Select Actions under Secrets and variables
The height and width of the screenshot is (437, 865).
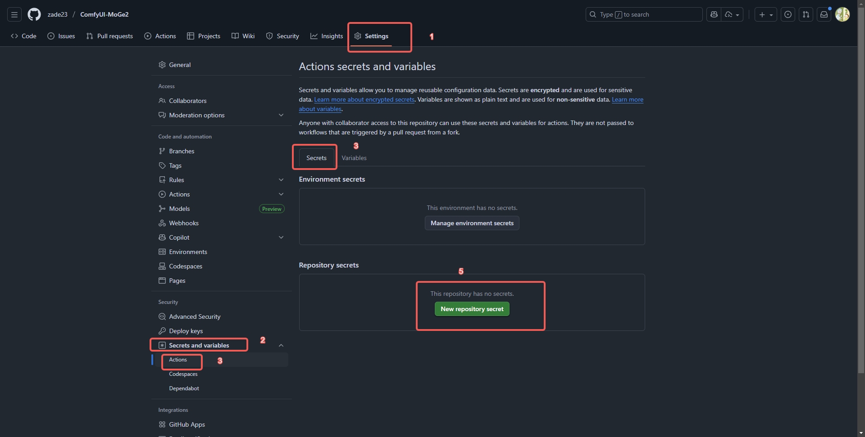[222, 360]
